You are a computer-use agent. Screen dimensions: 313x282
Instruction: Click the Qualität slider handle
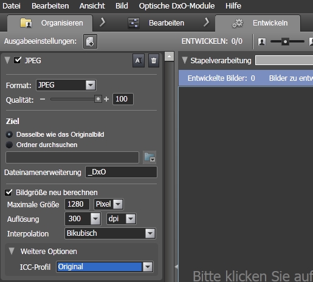pyautogui.click(x=98, y=99)
